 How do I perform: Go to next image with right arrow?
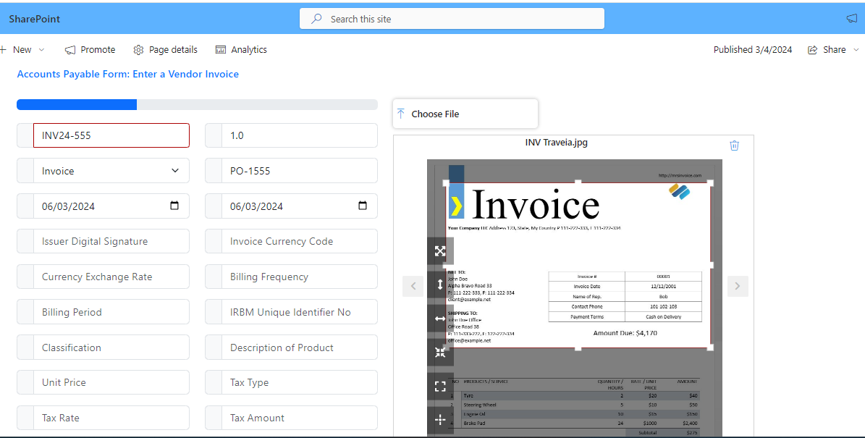(737, 286)
